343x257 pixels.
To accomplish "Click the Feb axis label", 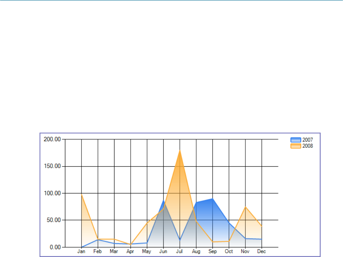I will click(98, 251).
